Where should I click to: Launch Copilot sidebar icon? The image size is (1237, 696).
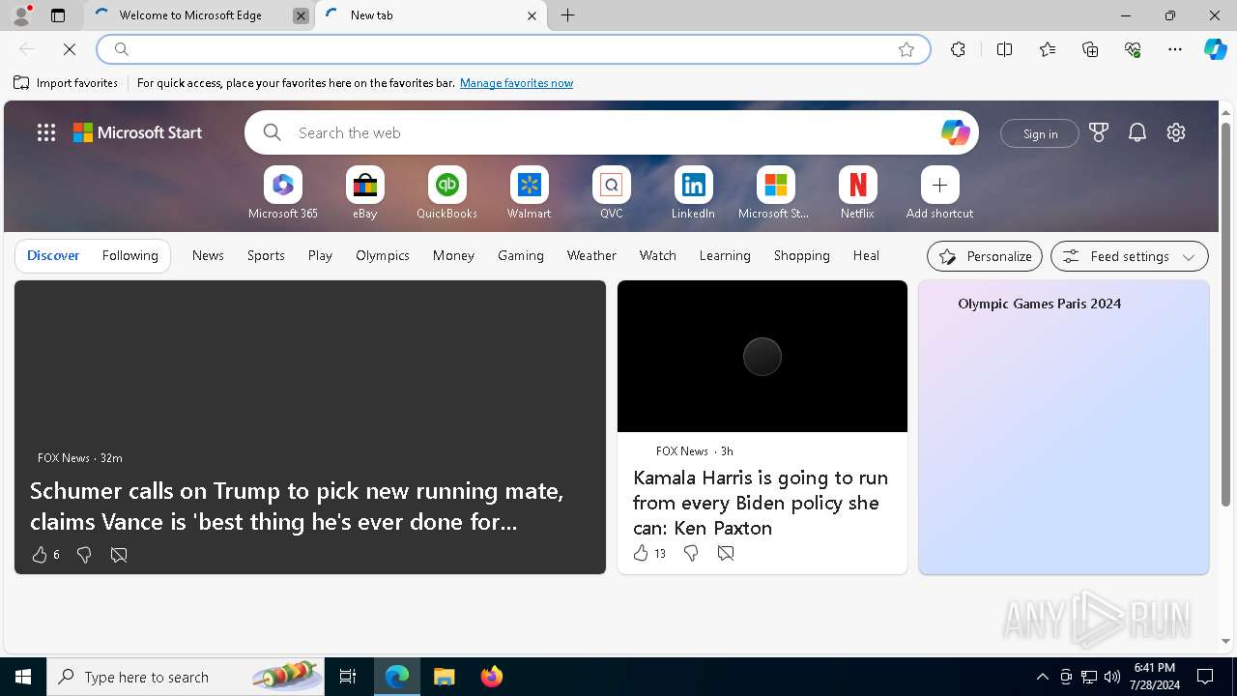pyautogui.click(x=1215, y=49)
